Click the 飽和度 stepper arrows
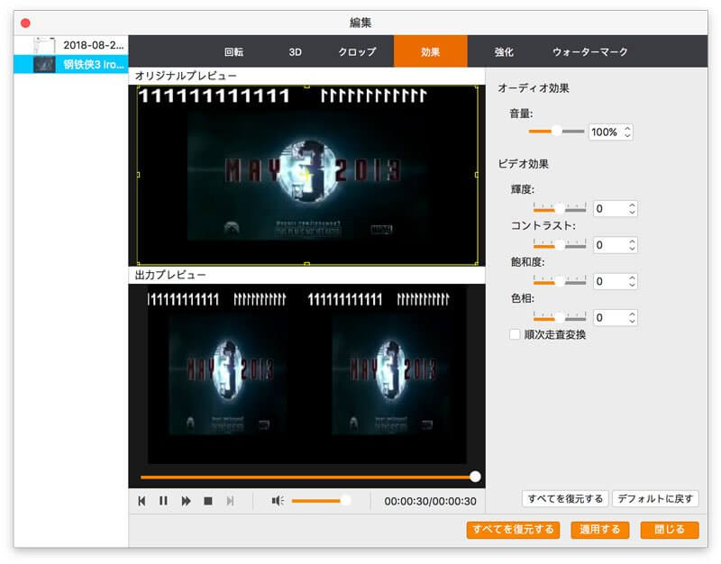Image resolution: width=721 pixels, height=564 pixels. click(x=633, y=281)
